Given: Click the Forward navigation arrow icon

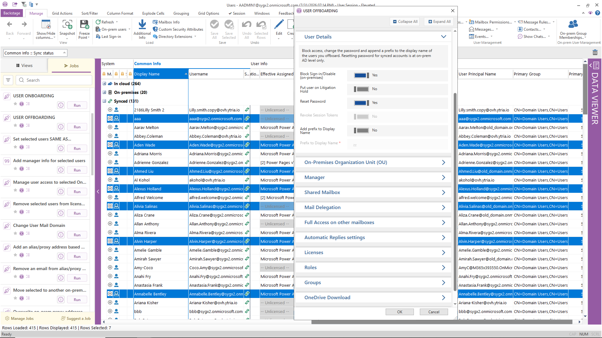Looking at the screenshot, I should point(24,24).
